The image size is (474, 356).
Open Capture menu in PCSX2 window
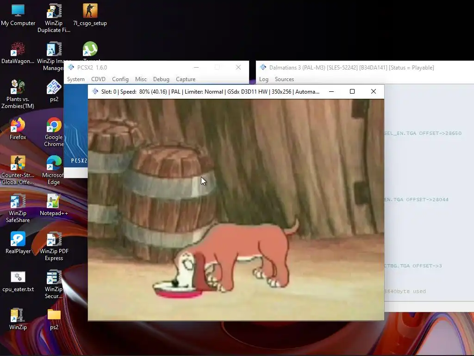(x=186, y=79)
